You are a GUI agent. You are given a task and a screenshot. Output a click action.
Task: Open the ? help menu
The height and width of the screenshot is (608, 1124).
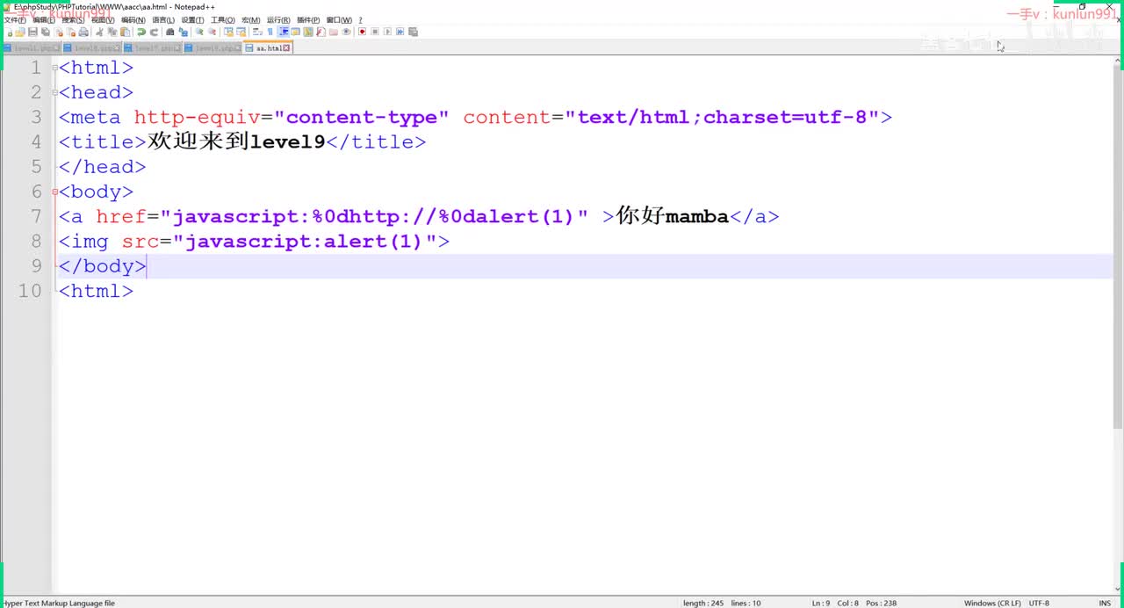coord(360,19)
